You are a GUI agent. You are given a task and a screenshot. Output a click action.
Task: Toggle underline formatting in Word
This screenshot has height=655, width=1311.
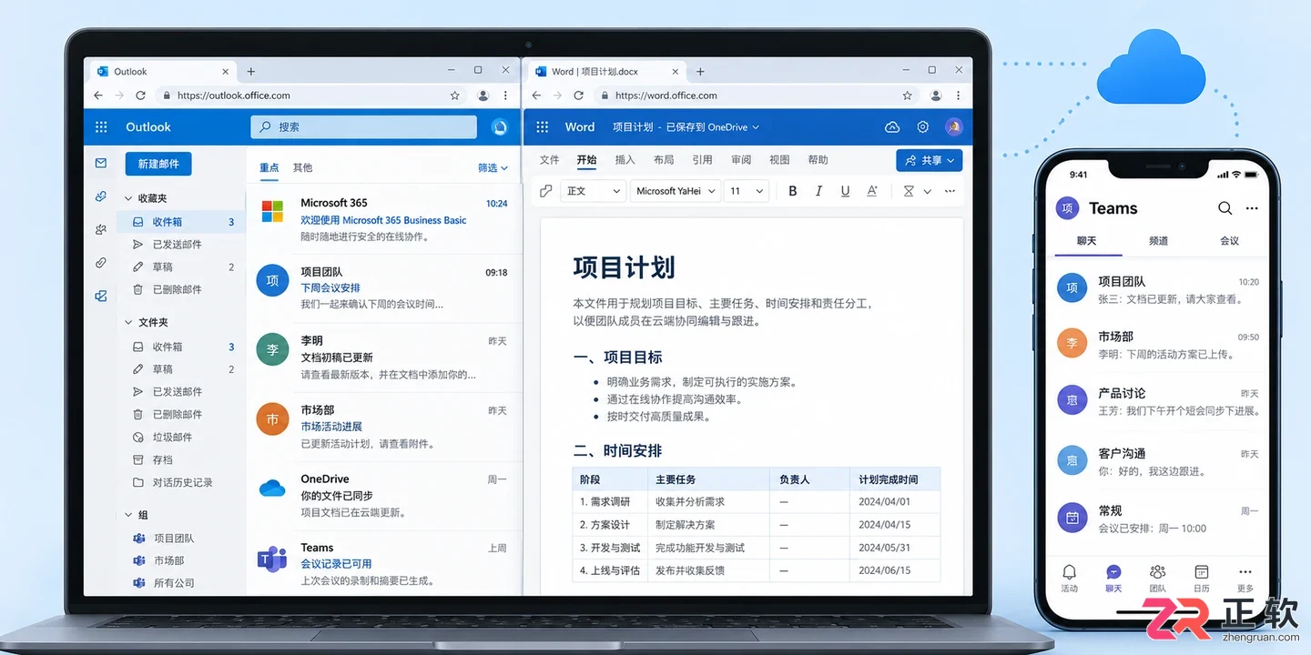point(845,191)
